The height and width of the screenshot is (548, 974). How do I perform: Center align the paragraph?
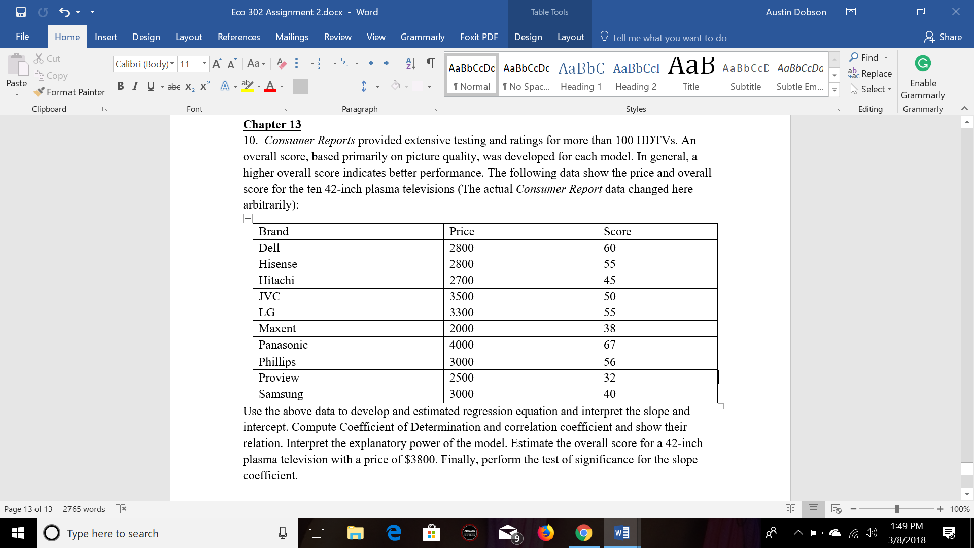[x=316, y=86]
